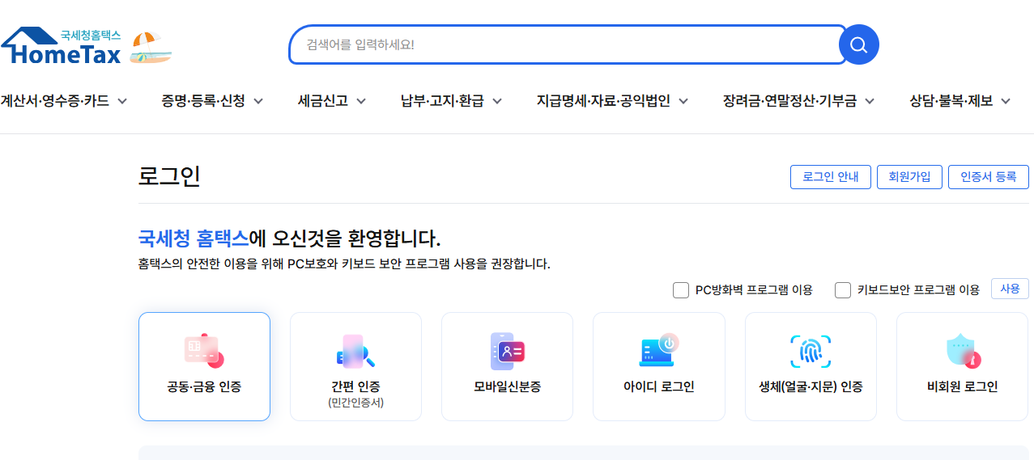Choose the 비회원 로그인 label
Viewport: 1034px width, 460px height.
(962, 387)
